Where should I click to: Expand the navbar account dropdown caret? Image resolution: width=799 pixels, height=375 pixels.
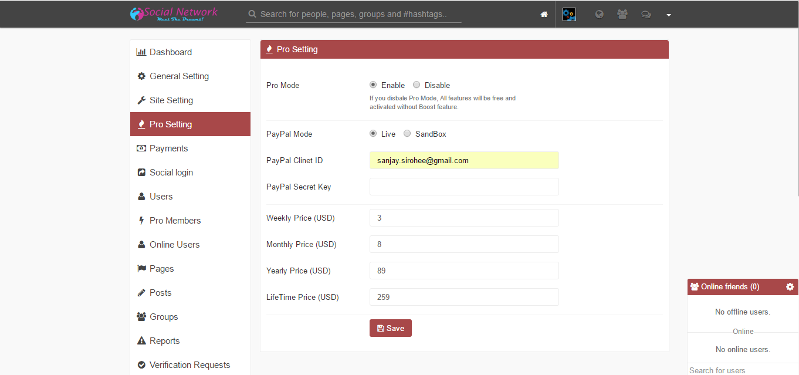(669, 15)
